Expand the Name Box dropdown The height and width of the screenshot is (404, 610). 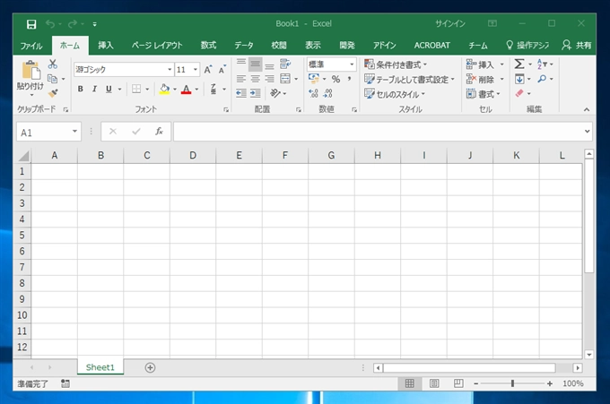(74, 132)
